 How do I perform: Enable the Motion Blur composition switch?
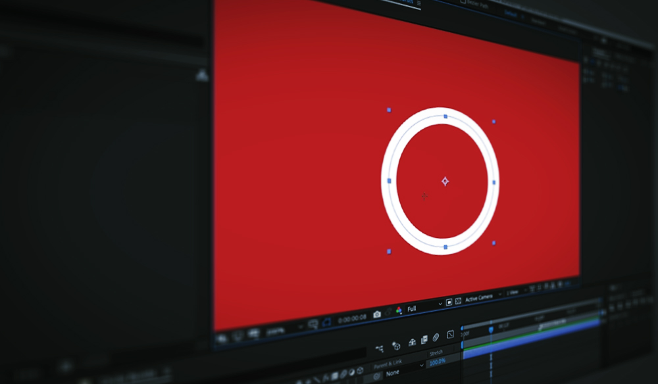click(x=435, y=338)
